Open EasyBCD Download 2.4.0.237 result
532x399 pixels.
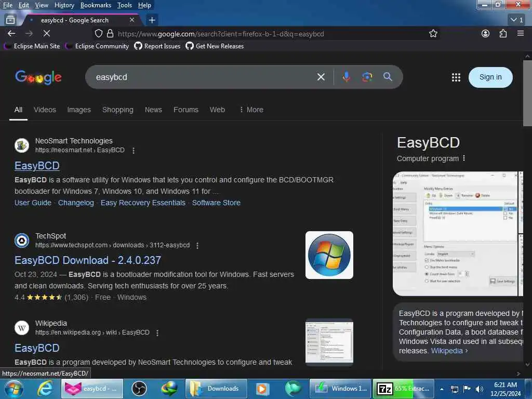click(x=88, y=260)
